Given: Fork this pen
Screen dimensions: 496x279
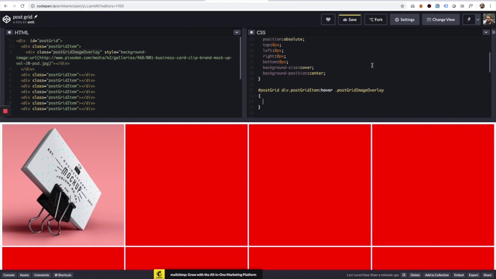Looking at the screenshot, I should 375,19.
